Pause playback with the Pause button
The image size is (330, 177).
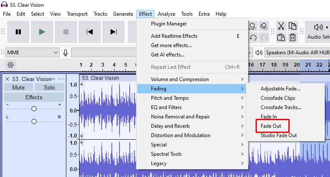pyautogui.click(x=18, y=32)
